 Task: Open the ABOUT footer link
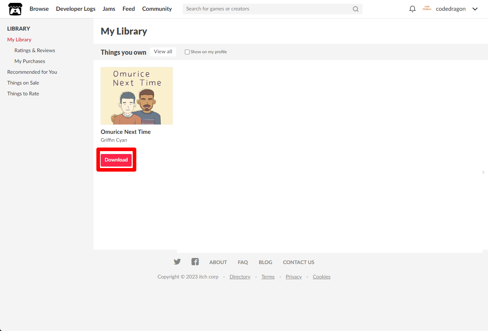(x=218, y=262)
